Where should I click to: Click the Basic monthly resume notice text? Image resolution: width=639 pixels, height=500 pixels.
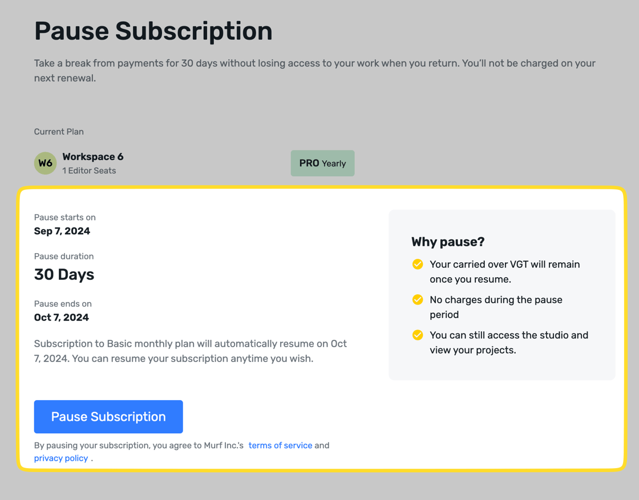(x=190, y=351)
